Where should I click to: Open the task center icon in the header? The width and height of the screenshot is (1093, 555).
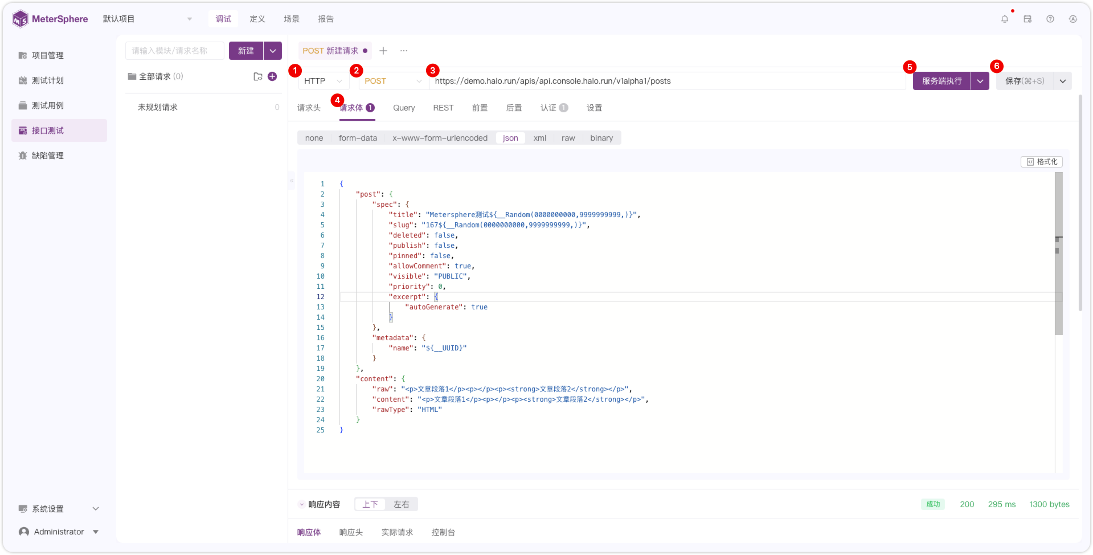tap(1027, 19)
